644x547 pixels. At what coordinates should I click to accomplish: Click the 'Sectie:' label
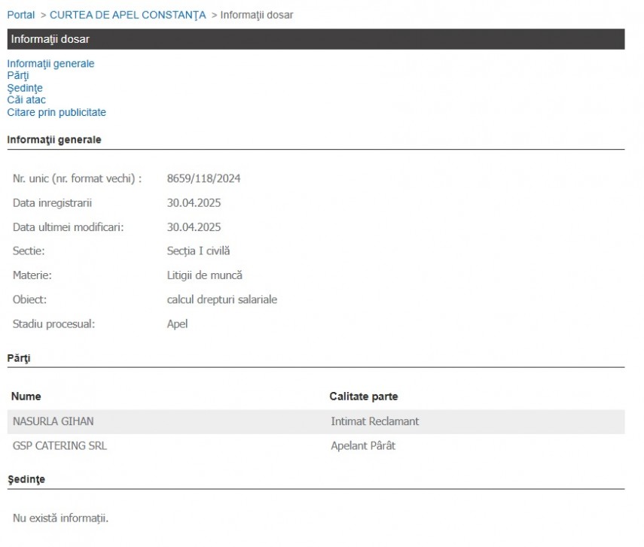[x=29, y=251]
